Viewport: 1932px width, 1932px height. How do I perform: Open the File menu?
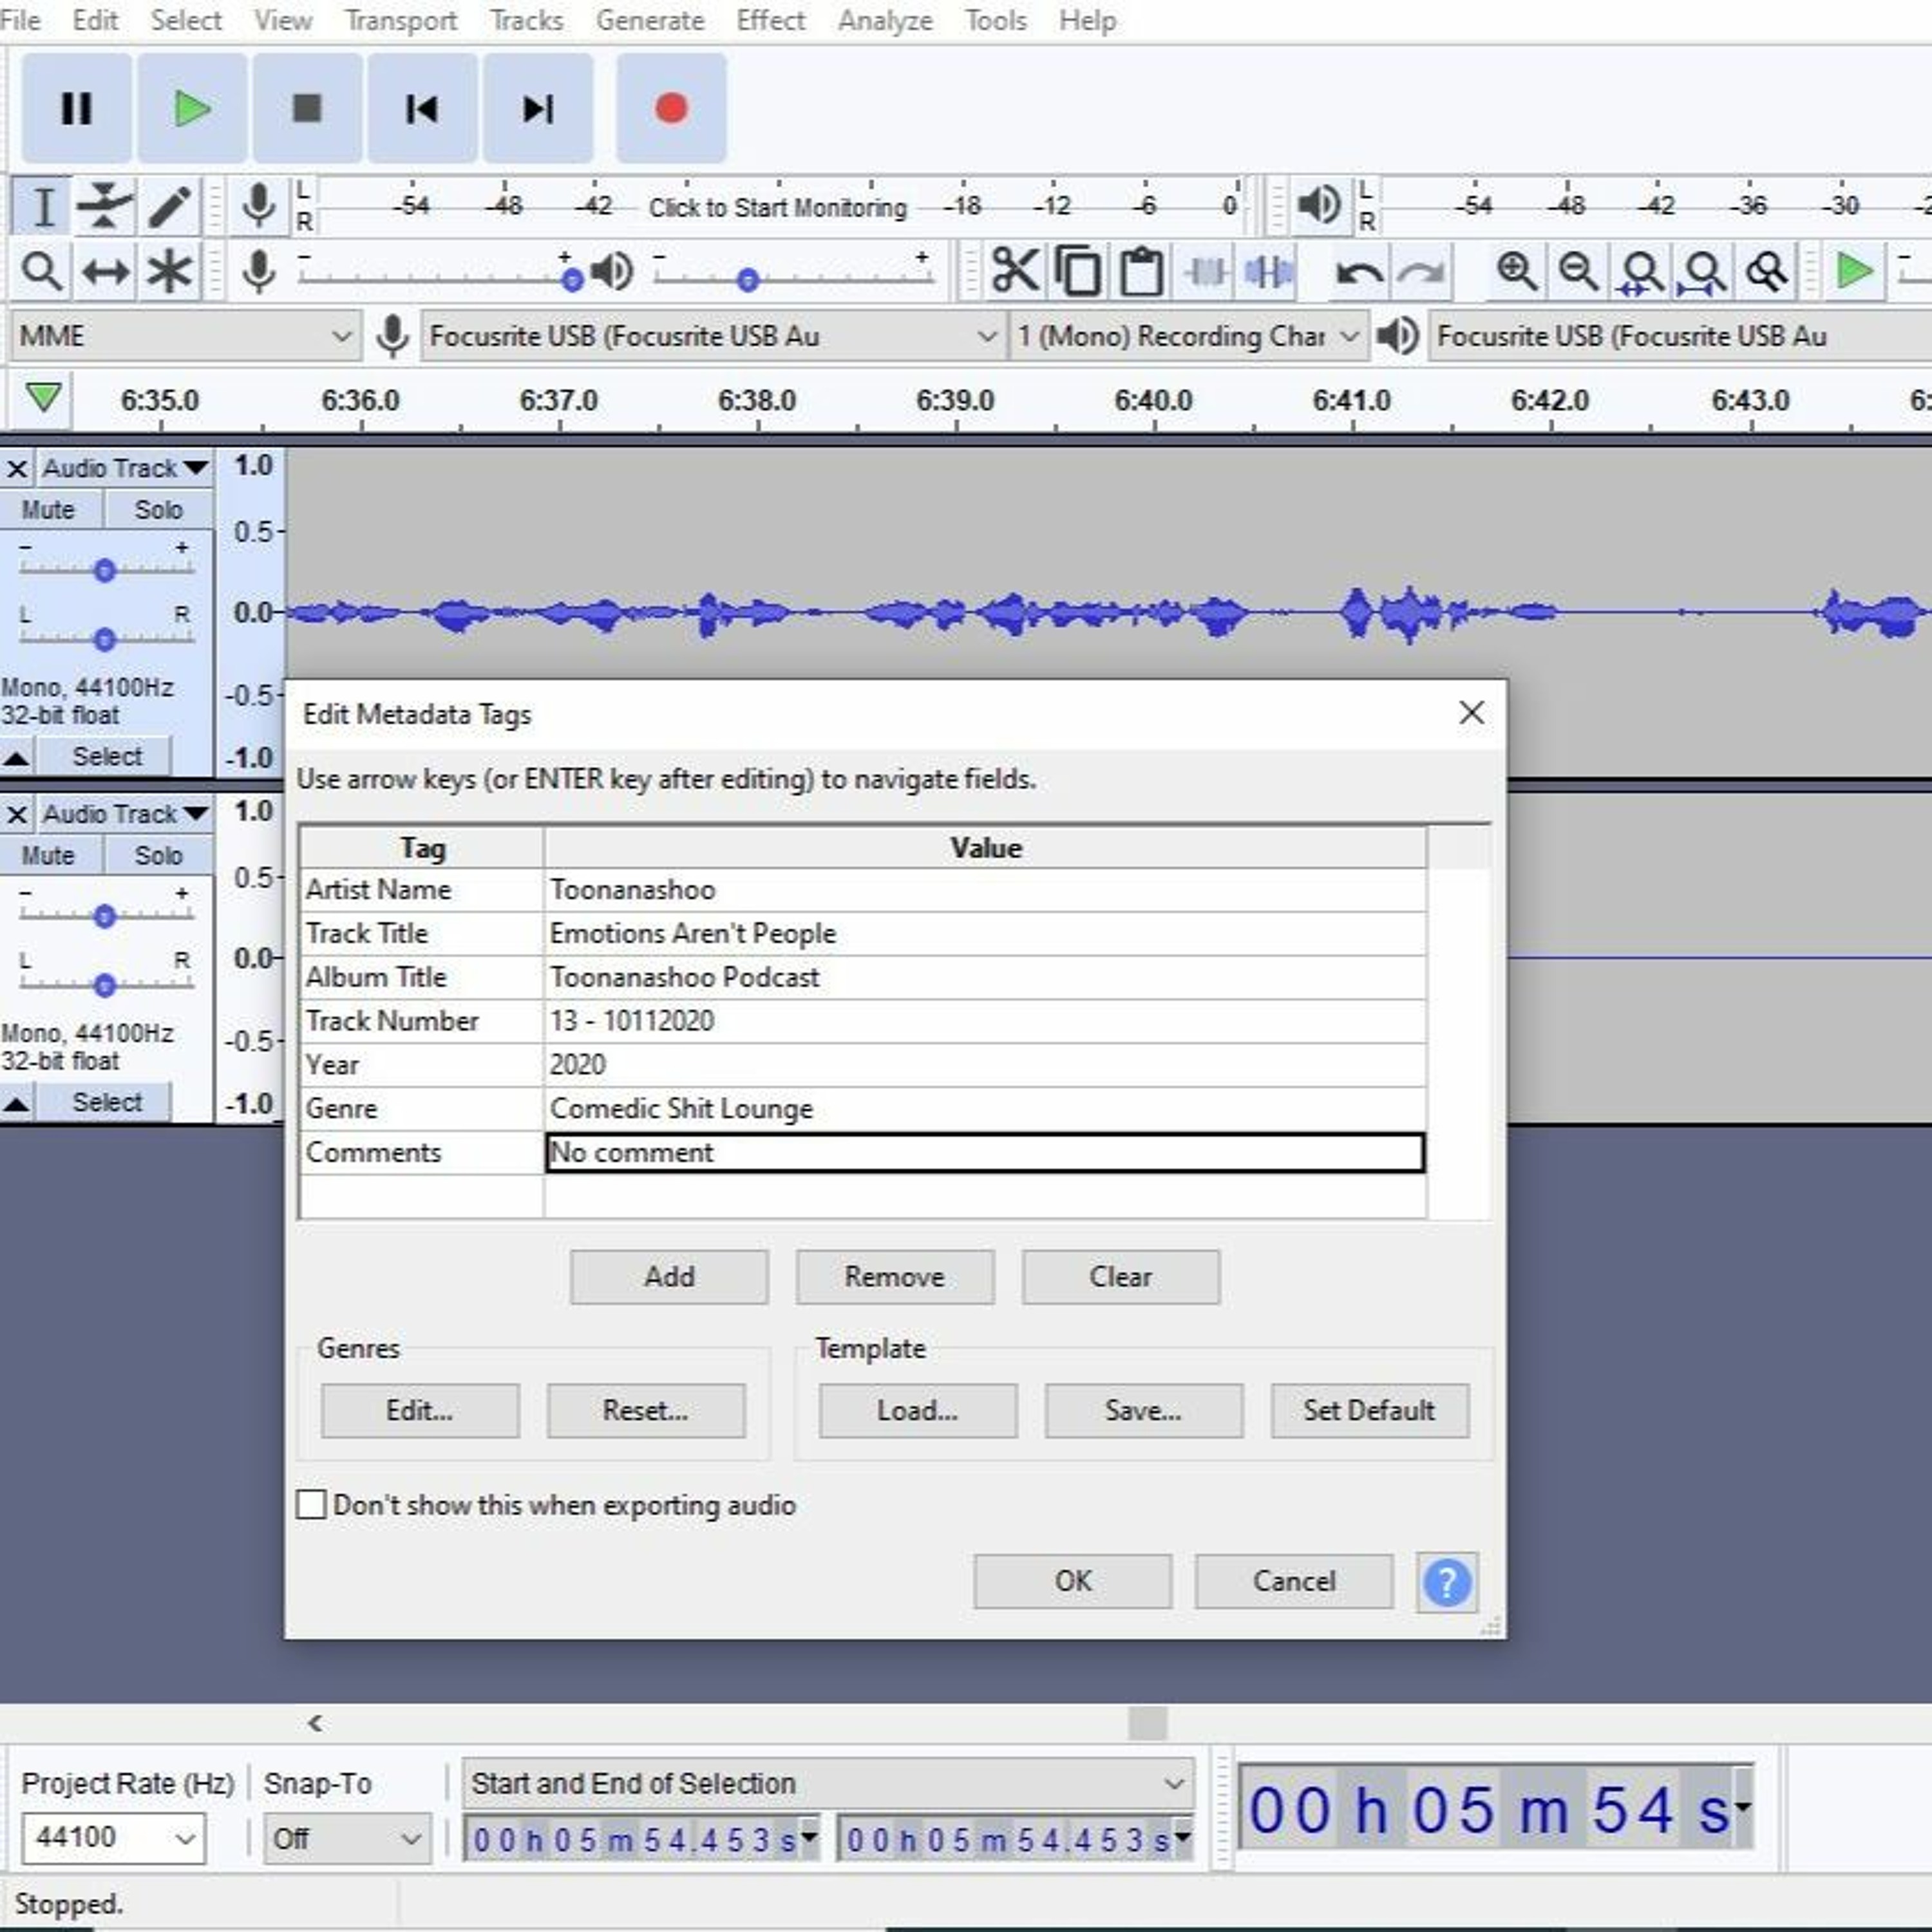coord(20,20)
